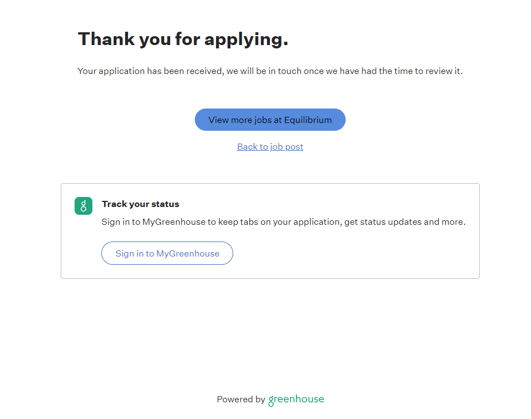The width and height of the screenshot is (531, 419).
Task: Select the Track your status heading
Action: click(140, 204)
